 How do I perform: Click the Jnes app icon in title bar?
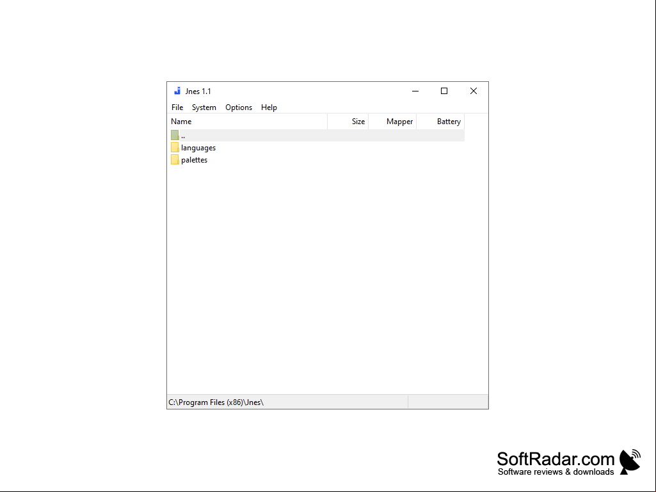(x=177, y=91)
